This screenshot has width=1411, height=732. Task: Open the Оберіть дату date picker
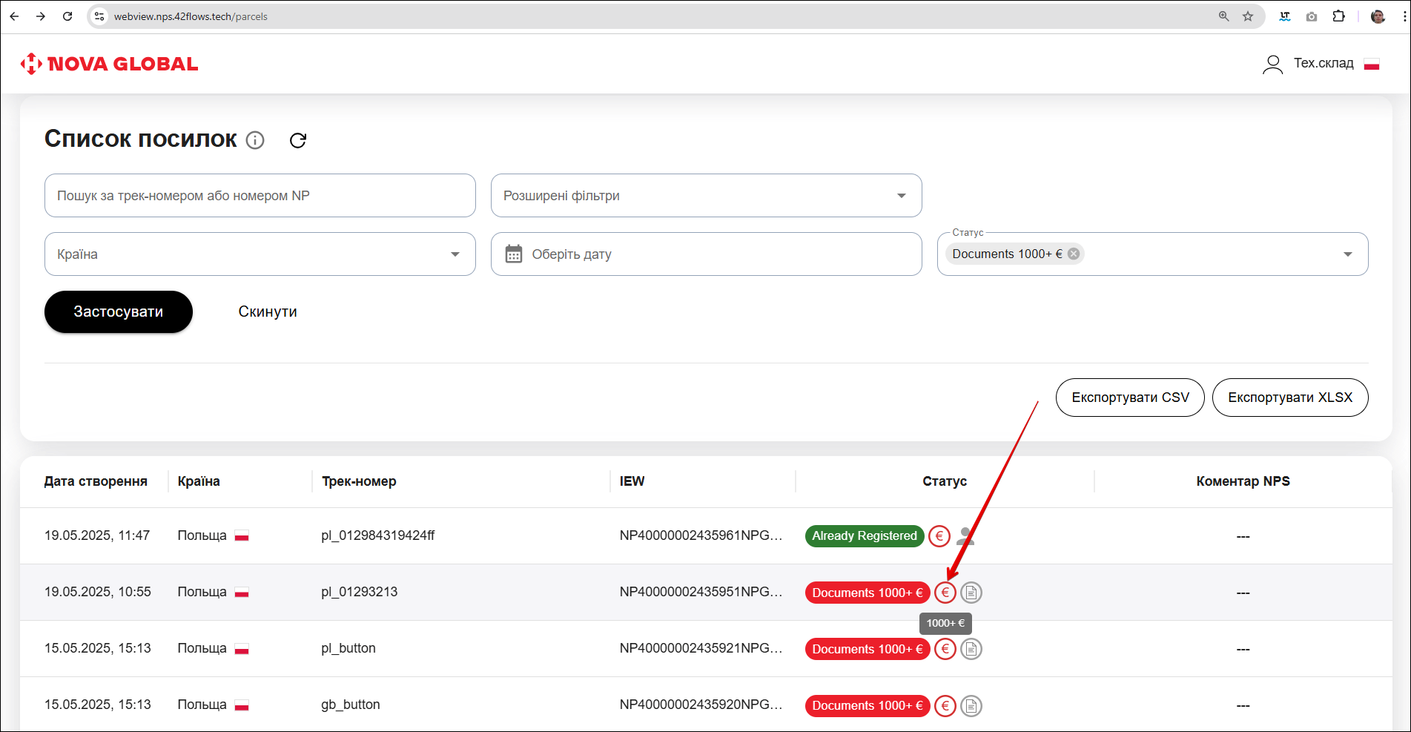pos(706,254)
